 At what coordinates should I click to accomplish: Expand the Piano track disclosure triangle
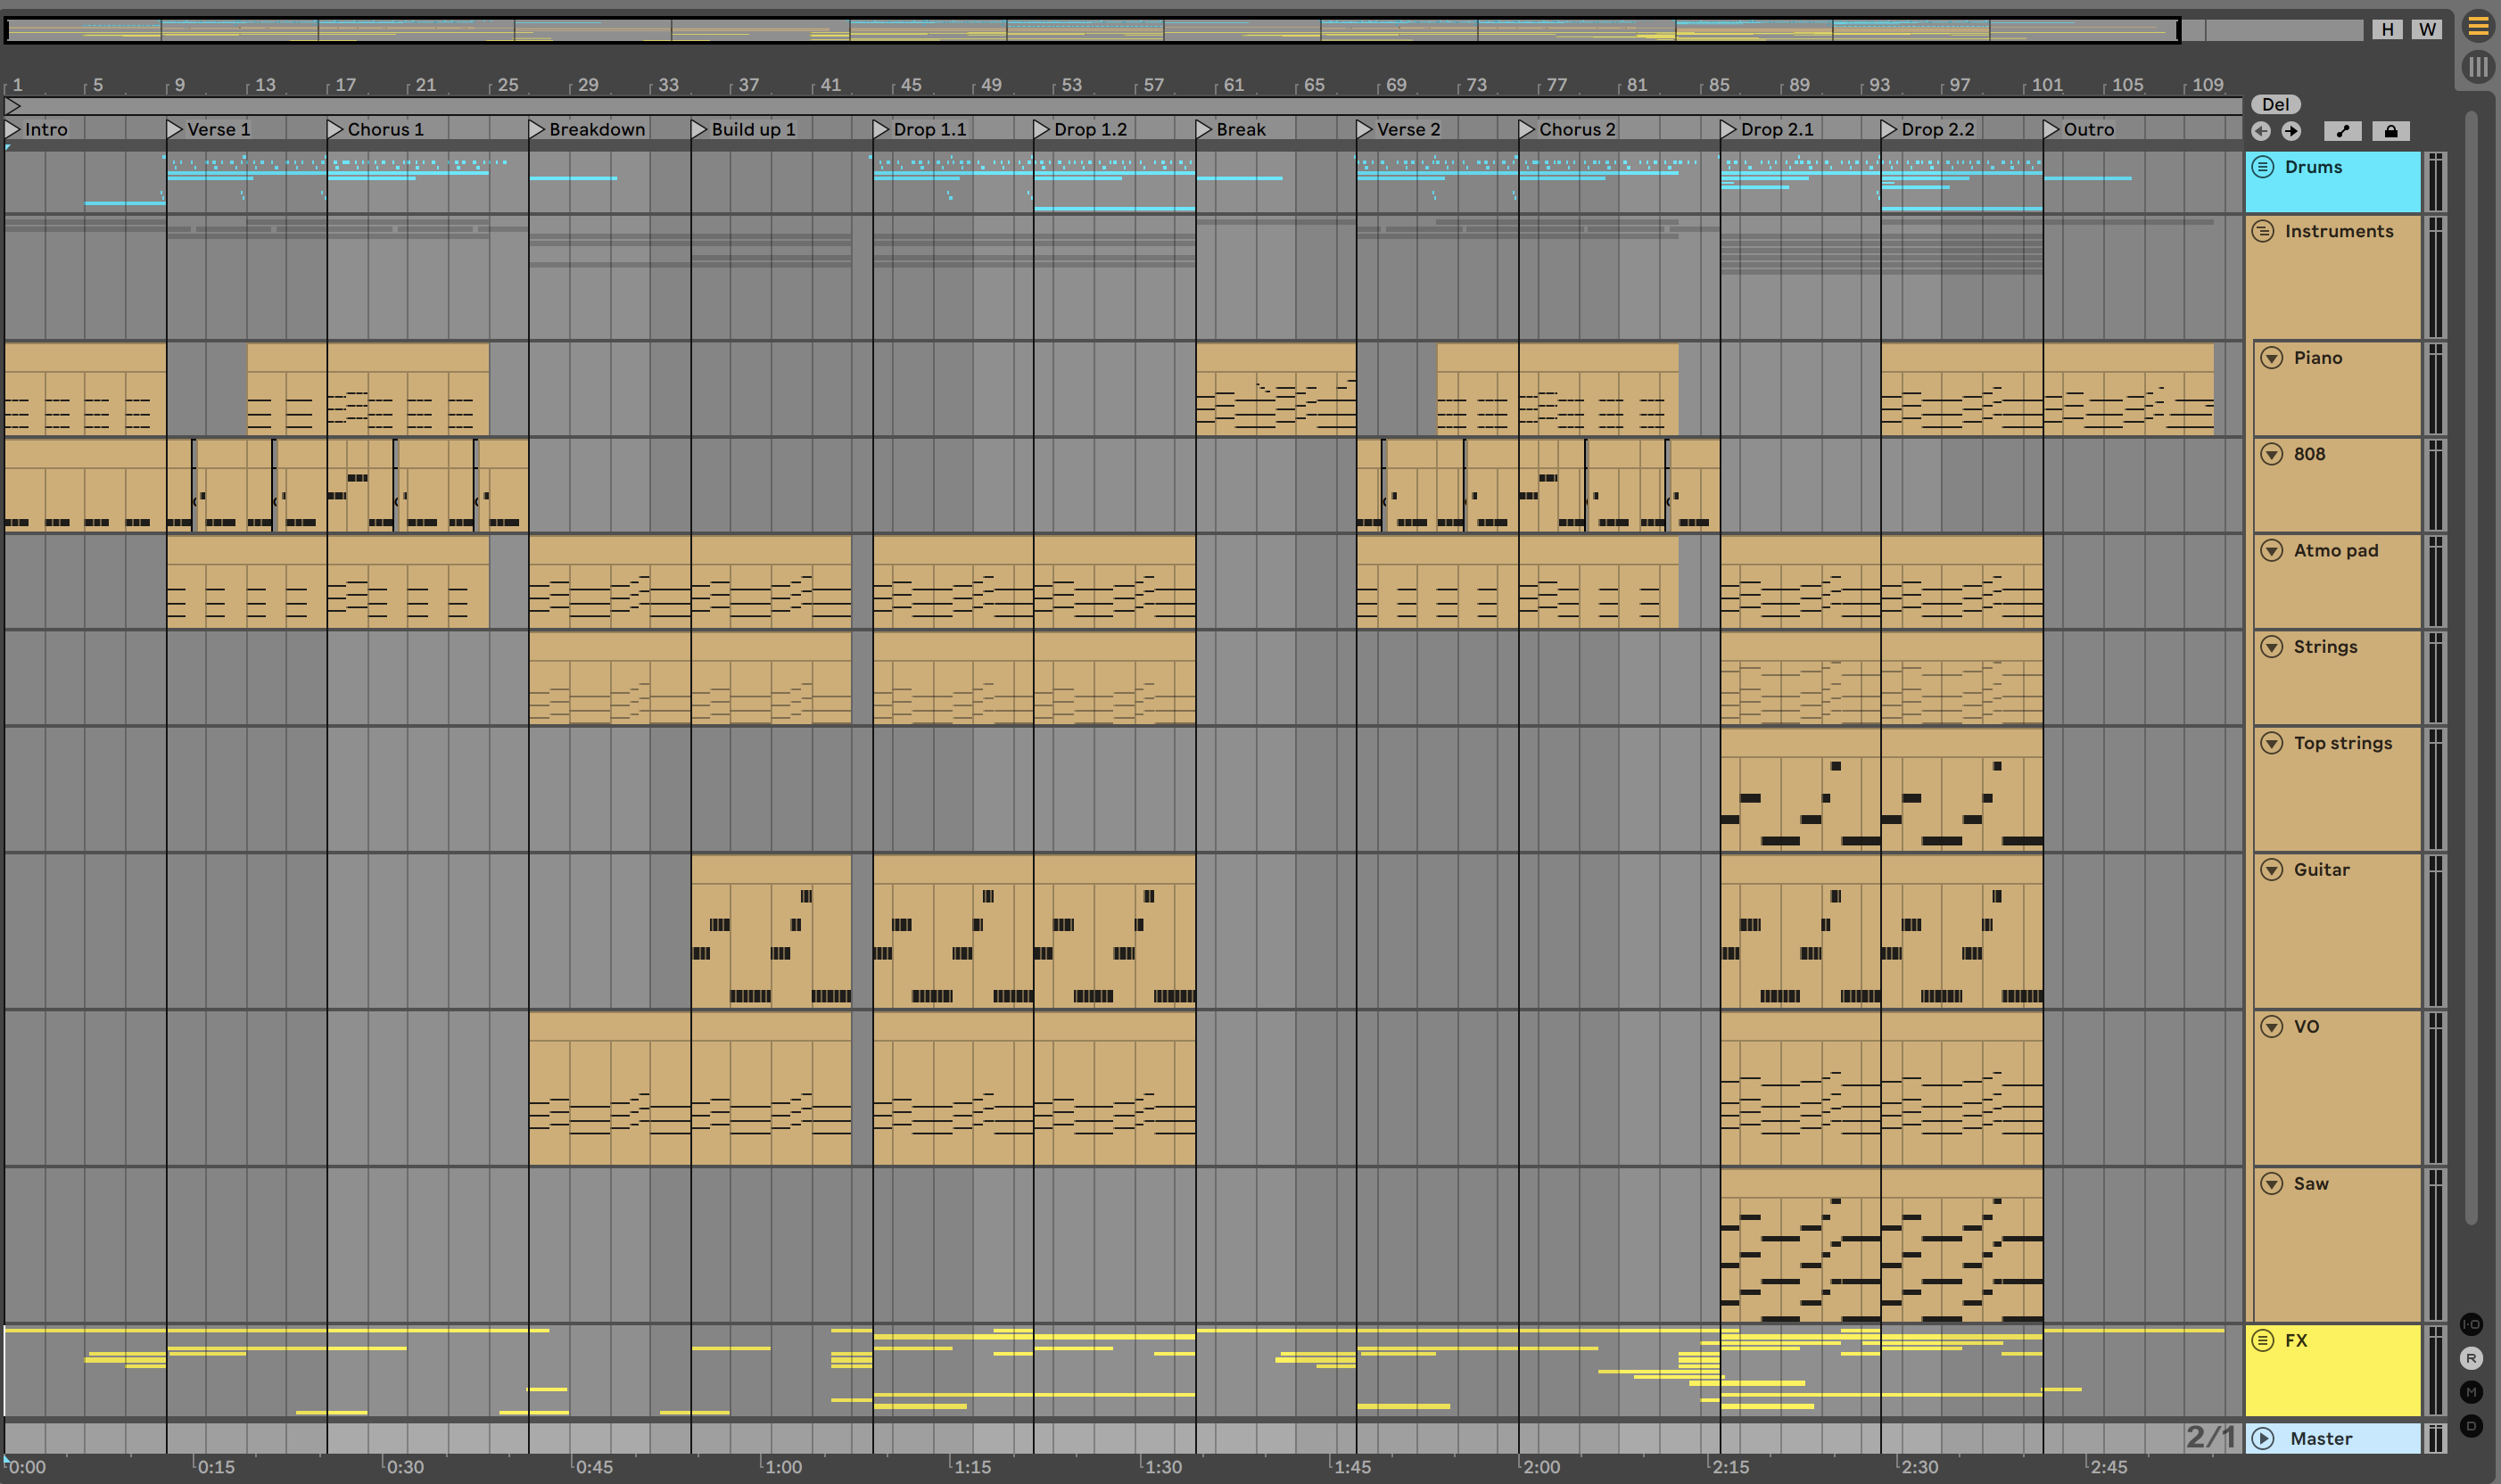click(x=2272, y=357)
